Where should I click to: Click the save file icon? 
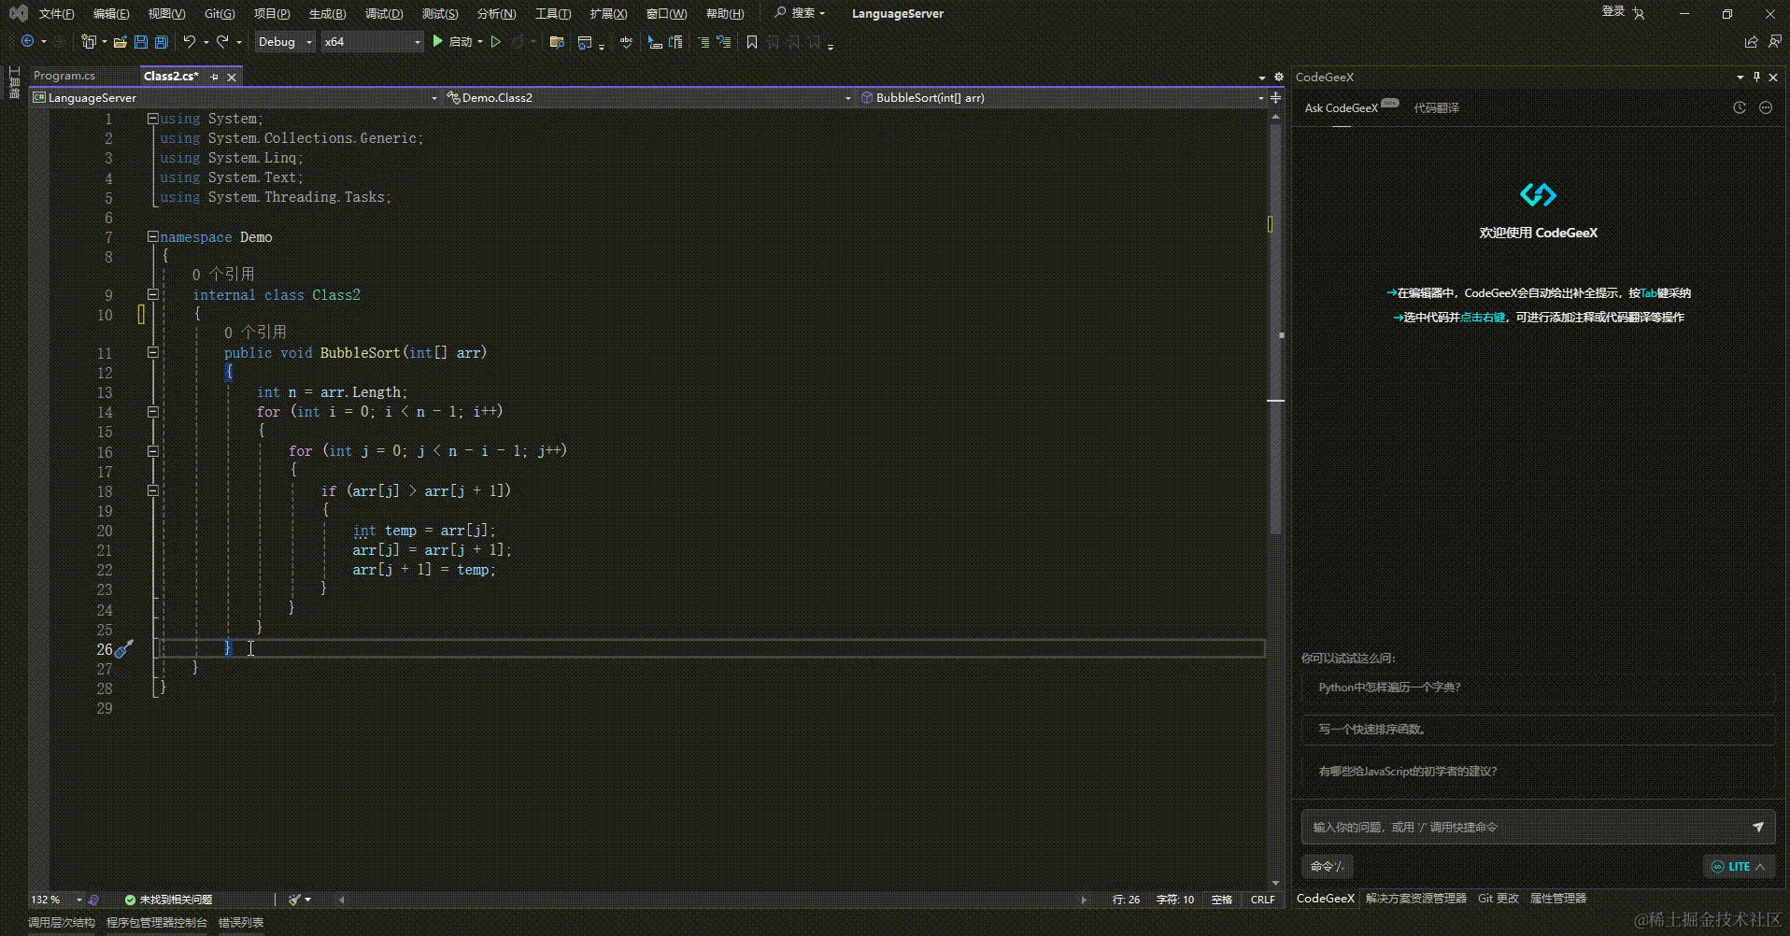point(140,41)
